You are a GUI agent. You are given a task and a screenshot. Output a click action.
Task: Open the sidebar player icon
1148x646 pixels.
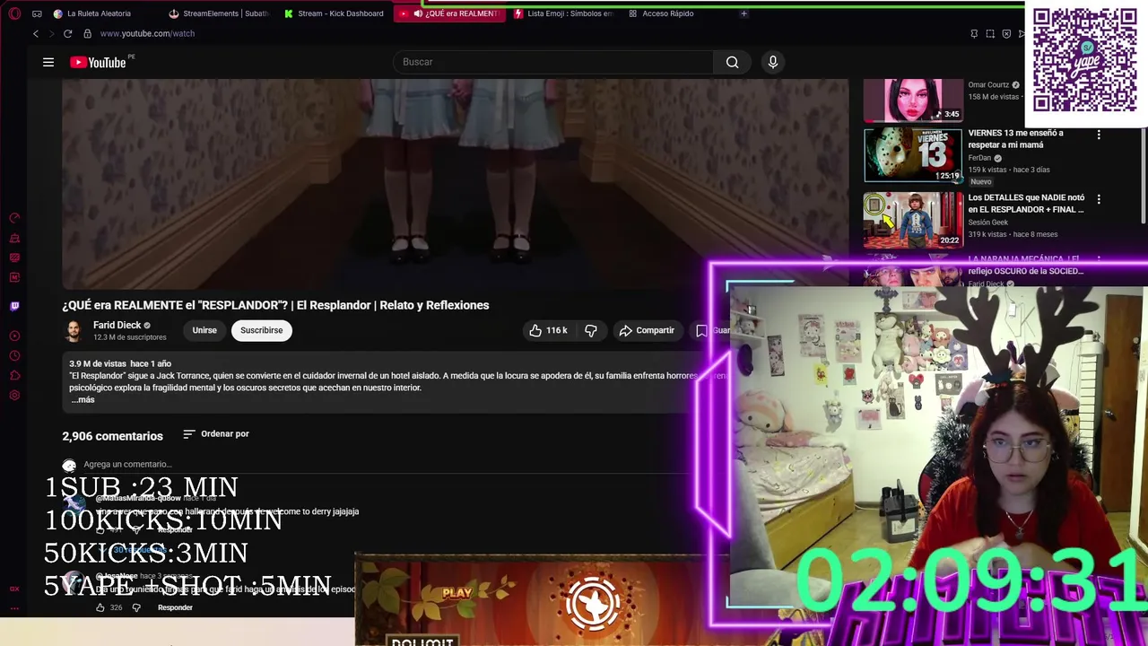14,336
